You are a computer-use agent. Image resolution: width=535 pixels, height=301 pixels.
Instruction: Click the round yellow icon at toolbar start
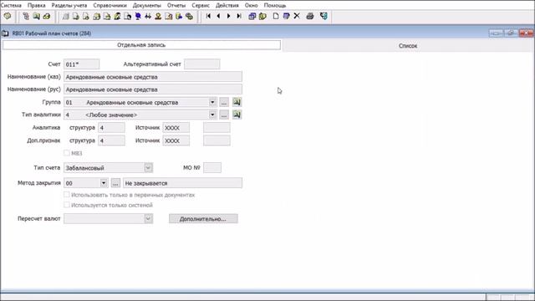8,16
